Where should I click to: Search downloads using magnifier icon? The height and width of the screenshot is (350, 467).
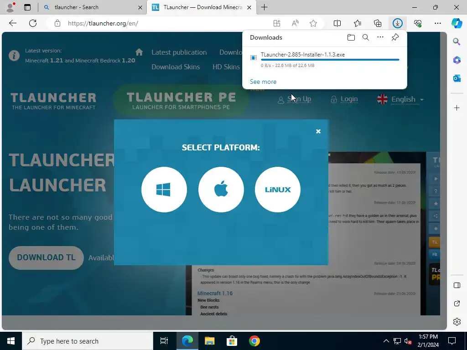[x=366, y=37]
